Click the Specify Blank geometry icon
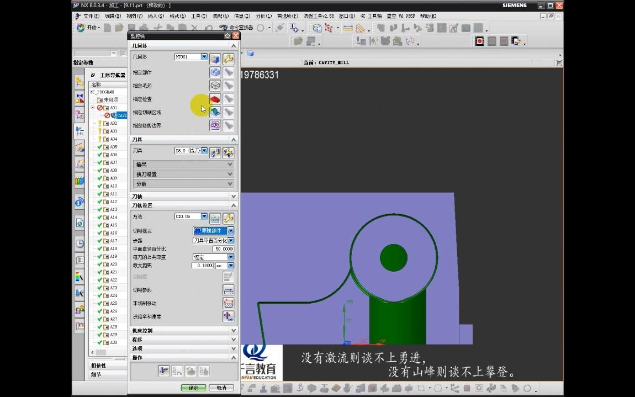 click(214, 85)
